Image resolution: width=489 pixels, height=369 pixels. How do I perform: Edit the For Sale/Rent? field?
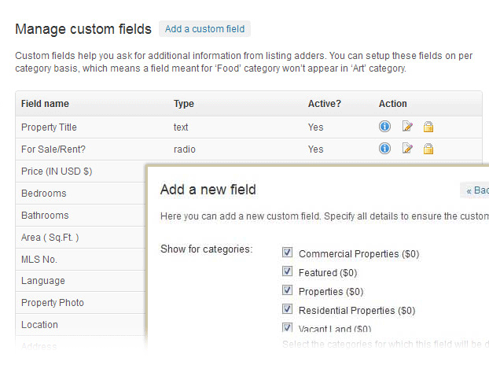pos(407,148)
